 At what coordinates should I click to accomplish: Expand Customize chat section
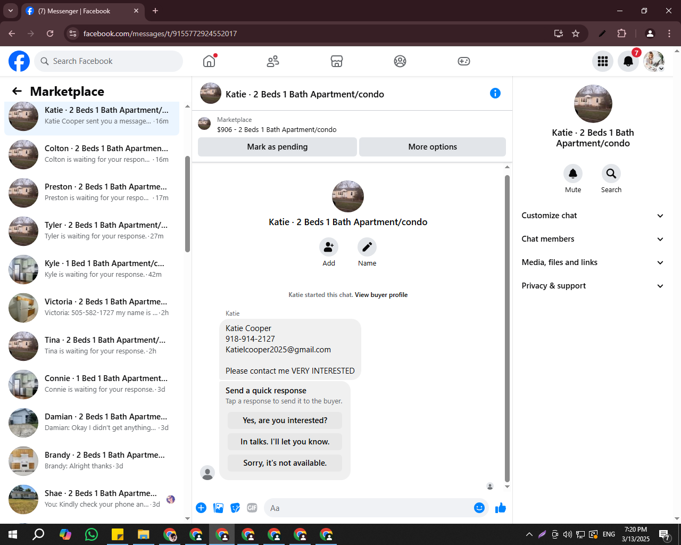[x=593, y=216]
